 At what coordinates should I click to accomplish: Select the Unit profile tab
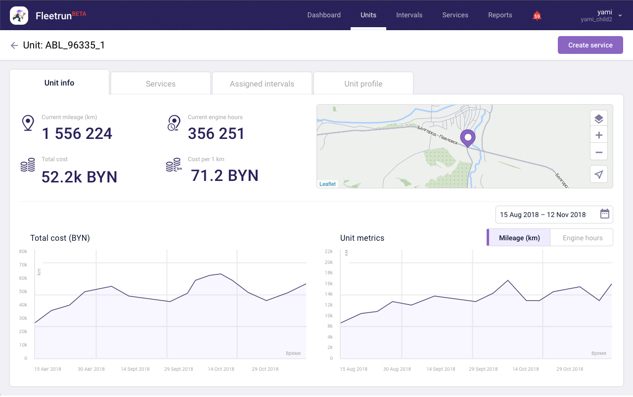tap(363, 84)
